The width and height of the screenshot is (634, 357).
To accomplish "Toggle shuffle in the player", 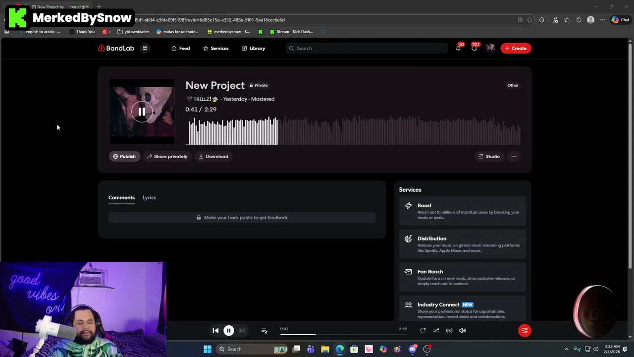I will click(x=436, y=330).
